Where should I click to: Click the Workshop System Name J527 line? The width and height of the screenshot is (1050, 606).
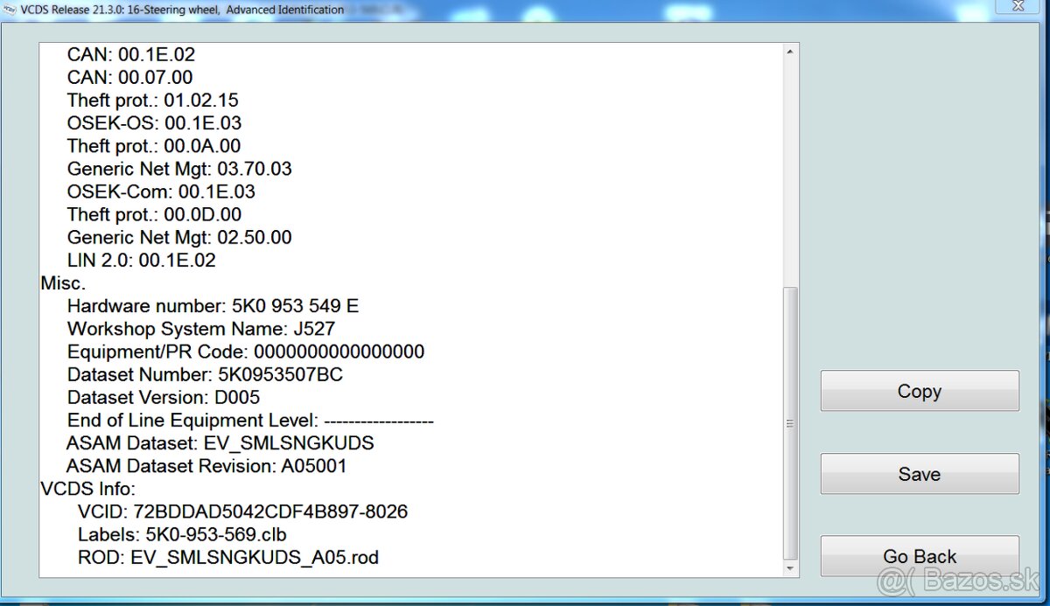(201, 329)
